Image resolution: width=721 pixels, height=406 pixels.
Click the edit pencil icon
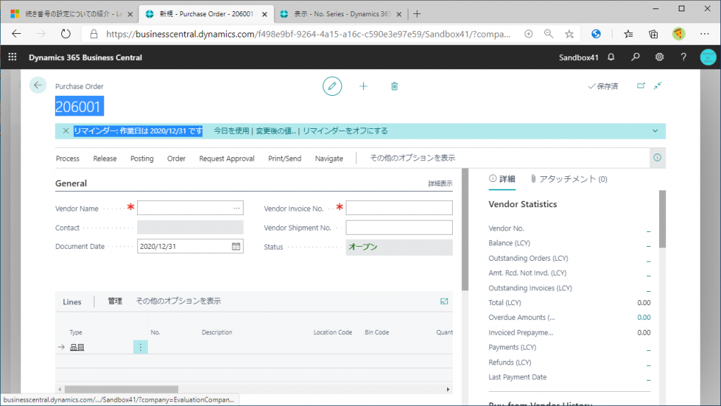coord(332,86)
